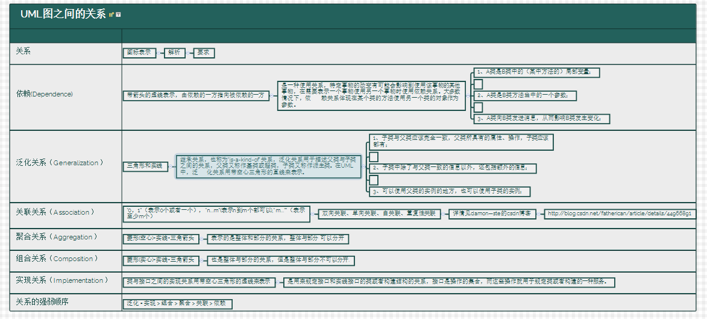Click the note icon next to the title
Viewport: 707px width, 319px height.
click(118, 14)
